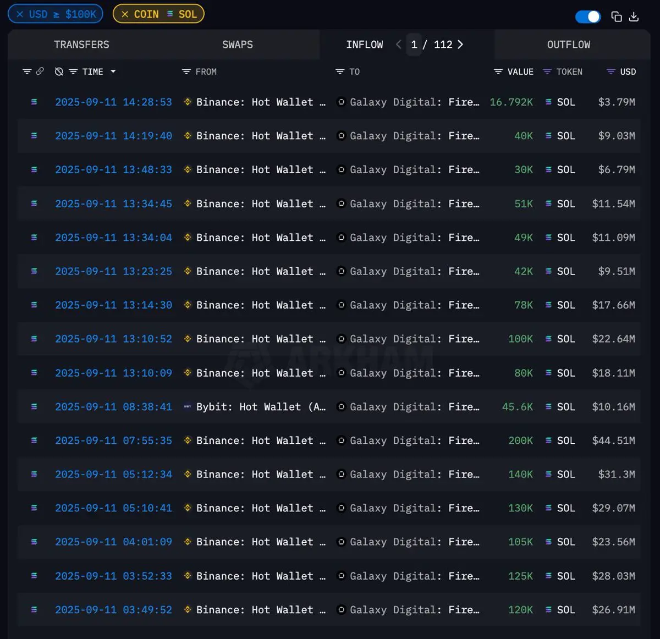Click Binance logo icon in 04:01:09 row

click(188, 542)
